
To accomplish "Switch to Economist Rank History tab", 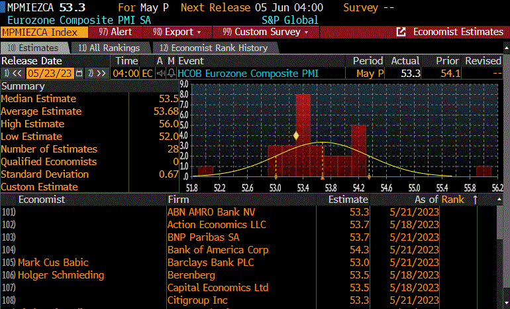I will (x=214, y=48).
